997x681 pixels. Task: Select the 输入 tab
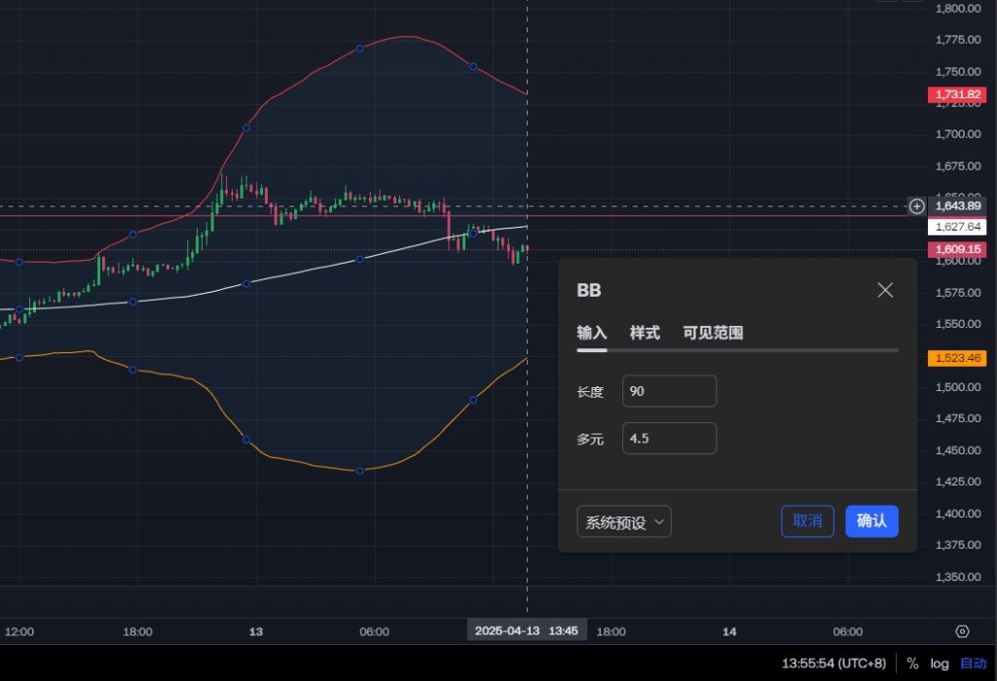(x=592, y=333)
